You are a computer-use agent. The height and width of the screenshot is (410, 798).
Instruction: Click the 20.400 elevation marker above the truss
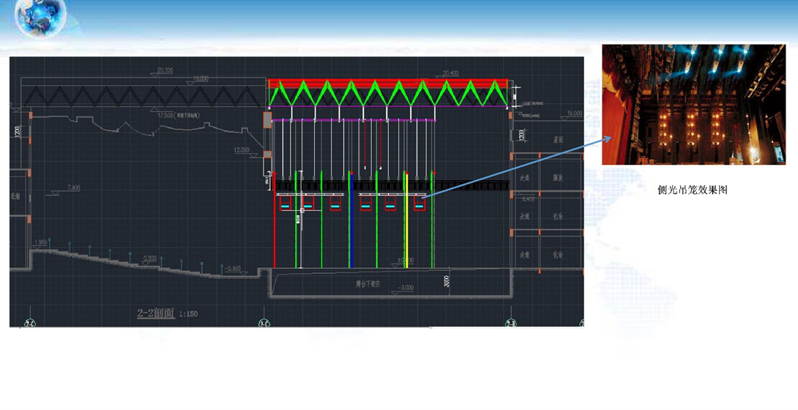tap(451, 73)
